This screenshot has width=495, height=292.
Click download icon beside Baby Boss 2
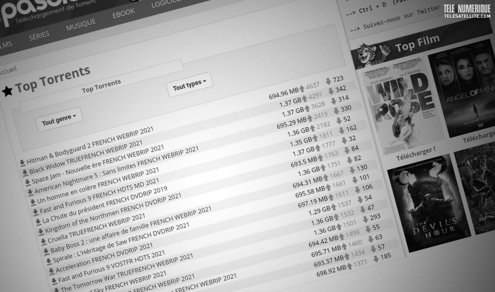(x=46, y=251)
